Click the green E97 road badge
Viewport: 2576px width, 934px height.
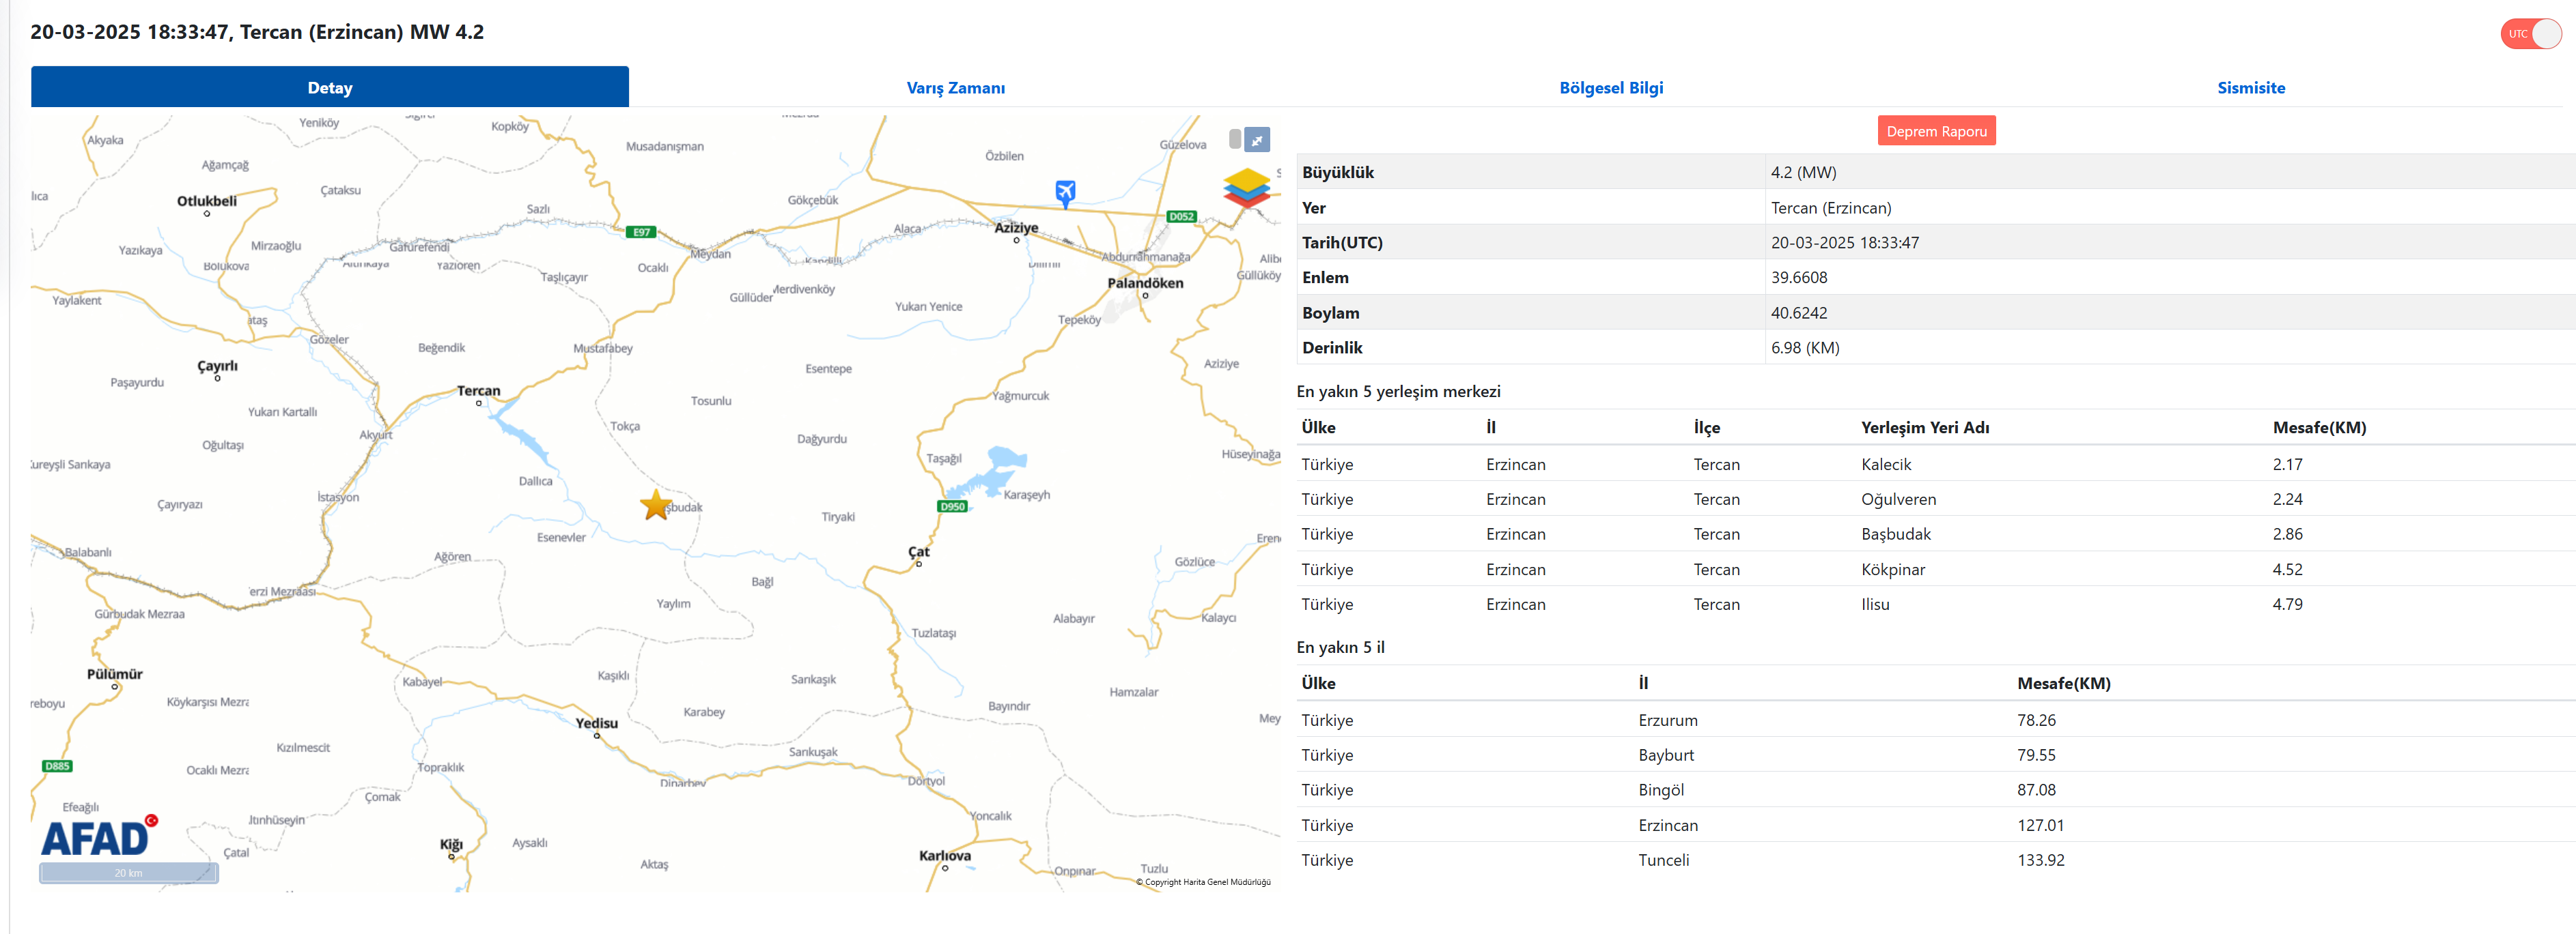click(x=641, y=232)
